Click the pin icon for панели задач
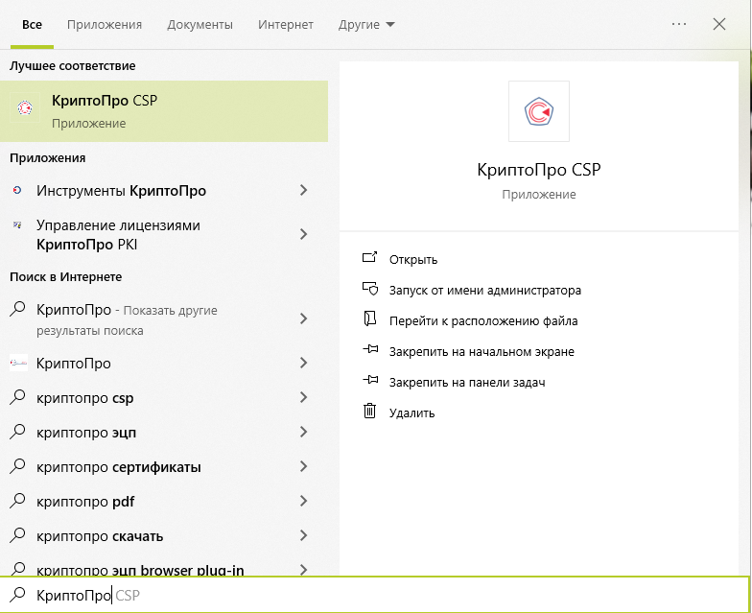This screenshot has width=752, height=613. coord(370,380)
